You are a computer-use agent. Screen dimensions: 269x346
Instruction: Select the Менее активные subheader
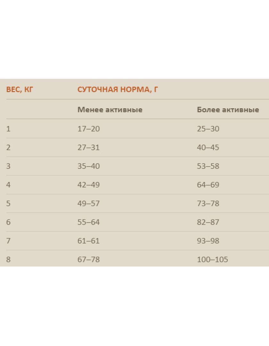point(110,110)
